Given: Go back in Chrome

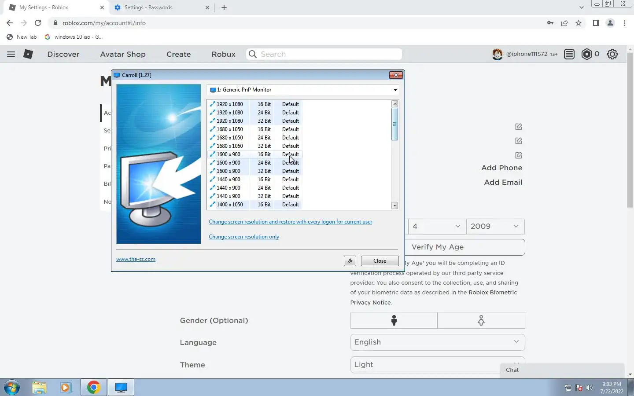Looking at the screenshot, I should [x=10, y=23].
